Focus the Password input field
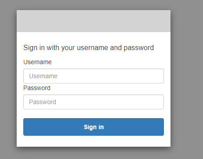 coord(94,102)
